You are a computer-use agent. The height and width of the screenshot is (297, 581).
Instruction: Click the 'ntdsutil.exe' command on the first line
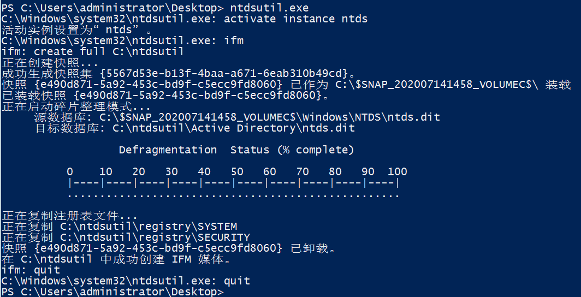click(x=277, y=8)
